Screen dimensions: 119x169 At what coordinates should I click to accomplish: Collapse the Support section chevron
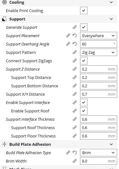click(x=111, y=19)
